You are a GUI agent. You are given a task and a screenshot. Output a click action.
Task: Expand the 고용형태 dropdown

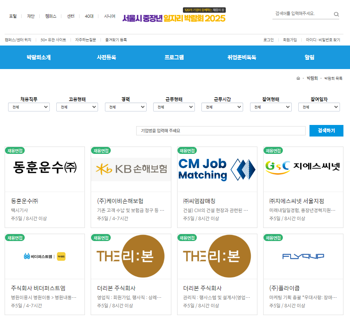point(77,107)
